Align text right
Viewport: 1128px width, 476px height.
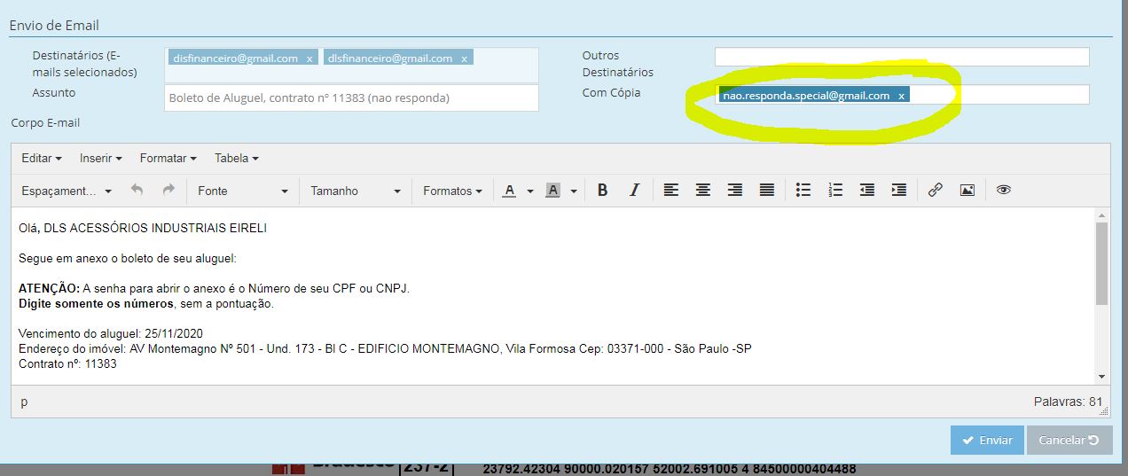coord(735,190)
